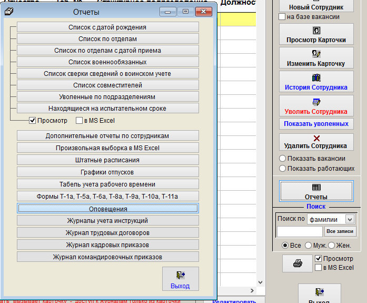Click the red X Удалить Сотрудника icon
The image size is (367, 303).
[x=316, y=138]
